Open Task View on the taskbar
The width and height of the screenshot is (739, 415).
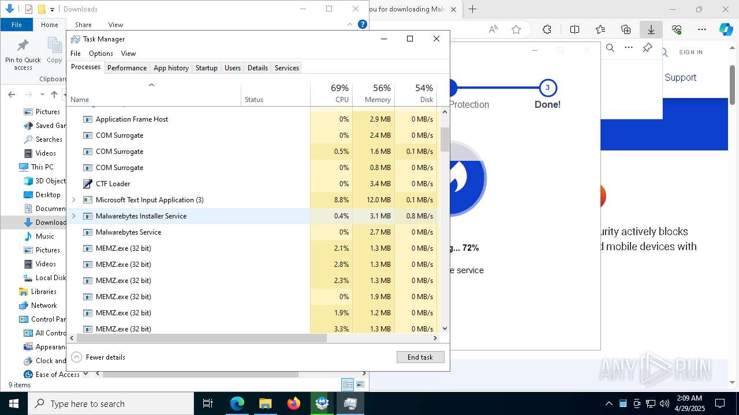[208, 403]
